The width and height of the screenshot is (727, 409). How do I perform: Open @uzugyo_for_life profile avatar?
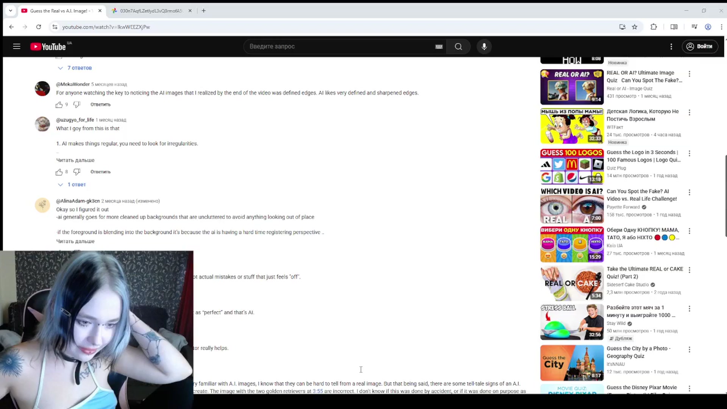tap(42, 124)
